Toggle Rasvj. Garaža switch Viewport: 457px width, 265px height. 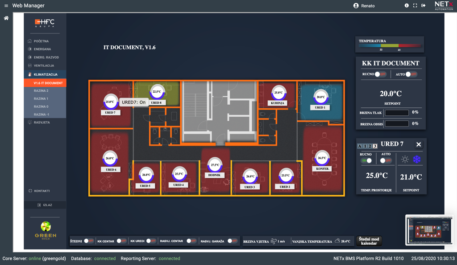pyautogui.click(x=232, y=241)
